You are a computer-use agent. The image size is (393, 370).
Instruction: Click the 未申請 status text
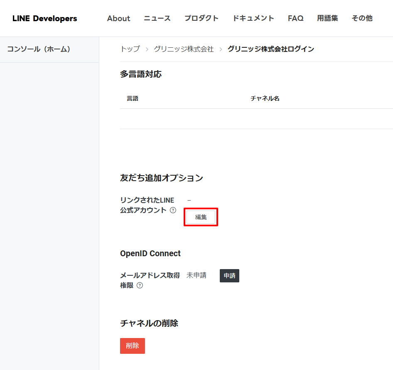point(196,275)
